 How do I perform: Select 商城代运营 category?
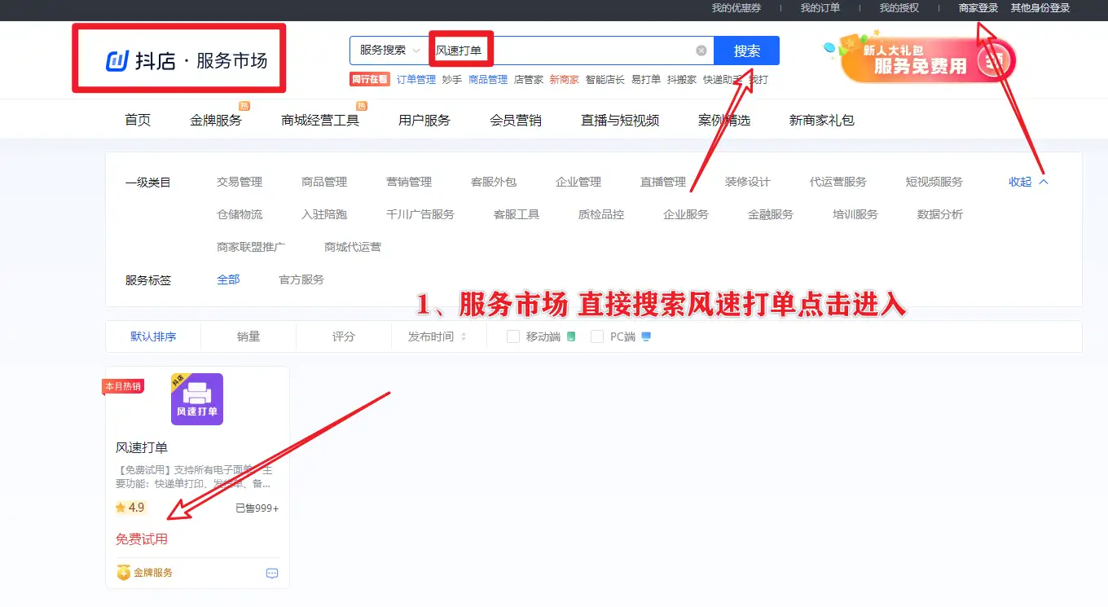click(x=353, y=247)
